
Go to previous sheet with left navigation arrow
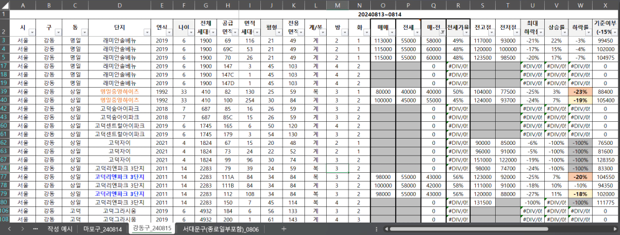(x=9, y=229)
